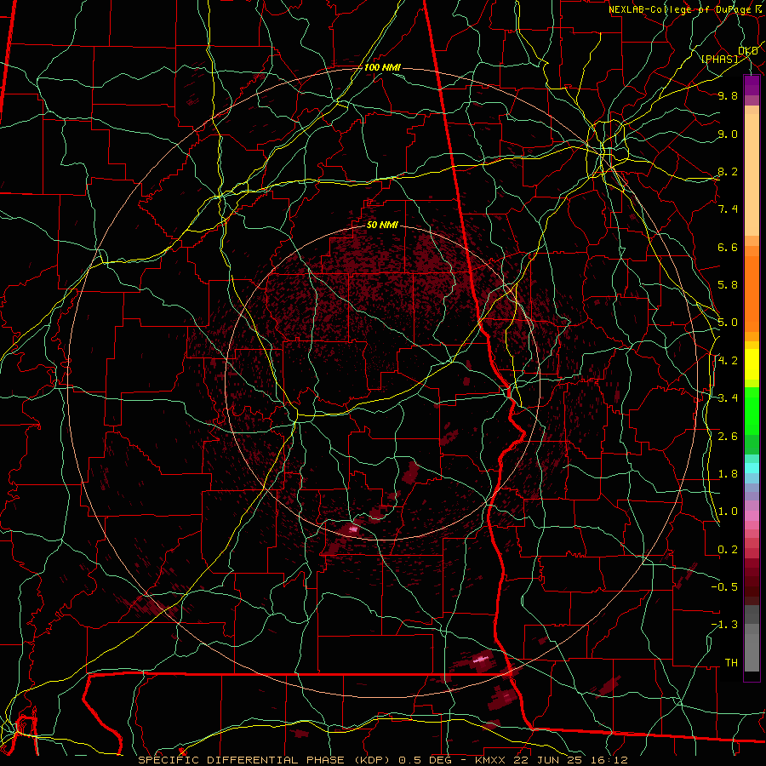Click the 0.2 value on color scale

728,550
